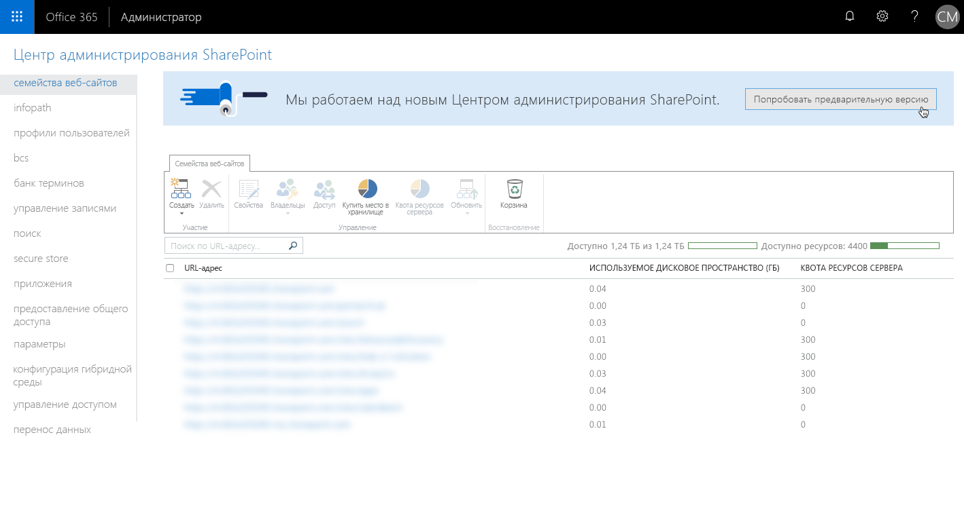Click the Создать ribbon icon
This screenshot has width=964, height=509.
pos(182,189)
